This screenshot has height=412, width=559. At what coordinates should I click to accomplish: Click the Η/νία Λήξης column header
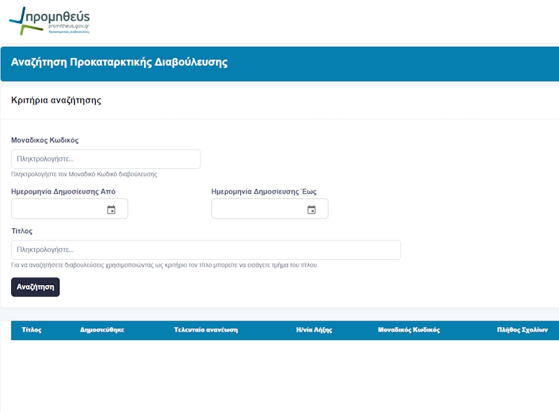point(314,330)
